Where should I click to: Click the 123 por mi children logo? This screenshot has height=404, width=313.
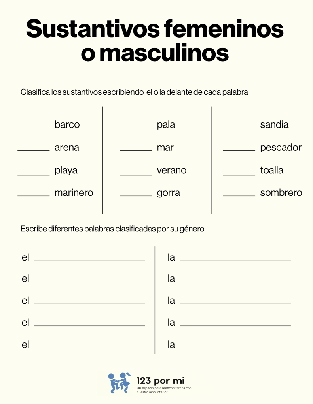point(119,382)
